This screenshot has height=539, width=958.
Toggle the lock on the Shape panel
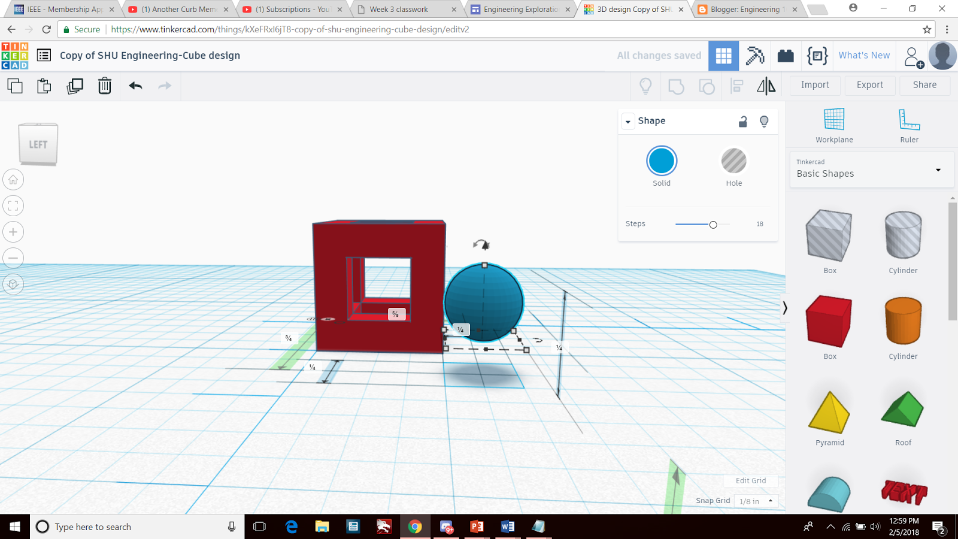tap(743, 121)
